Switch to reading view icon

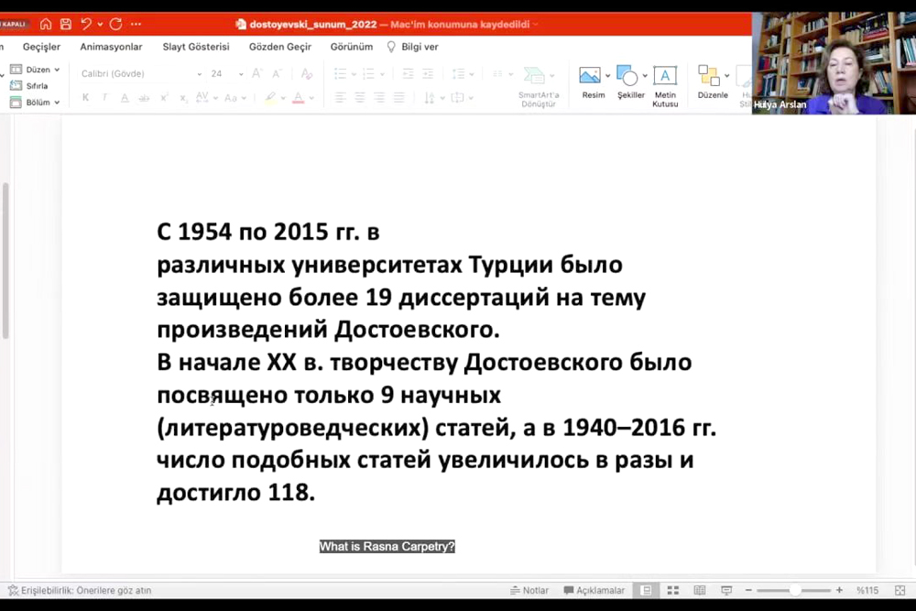pyautogui.click(x=700, y=591)
